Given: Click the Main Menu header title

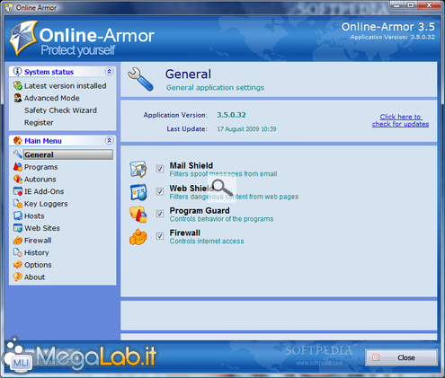Looking at the screenshot, I should tap(43, 141).
